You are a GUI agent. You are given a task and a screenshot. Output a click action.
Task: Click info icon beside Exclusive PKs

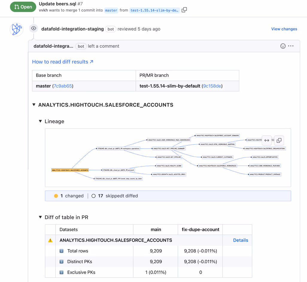point(61,272)
